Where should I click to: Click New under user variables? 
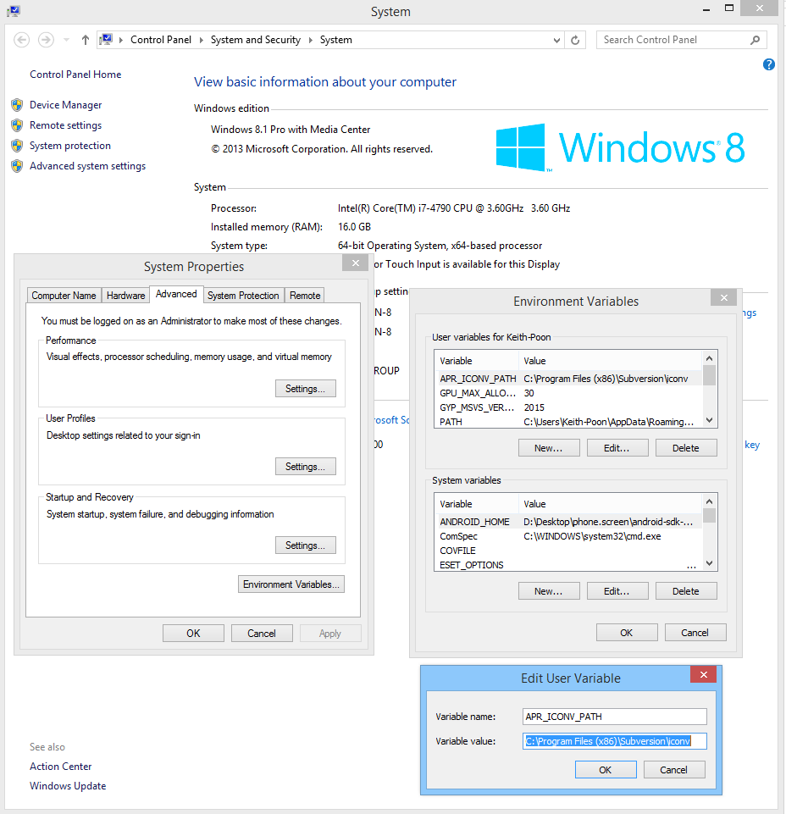click(549, 448)
